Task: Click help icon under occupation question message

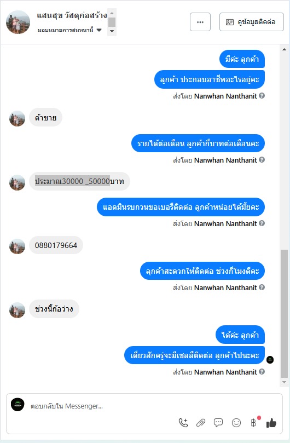Action: coord(262,96)
